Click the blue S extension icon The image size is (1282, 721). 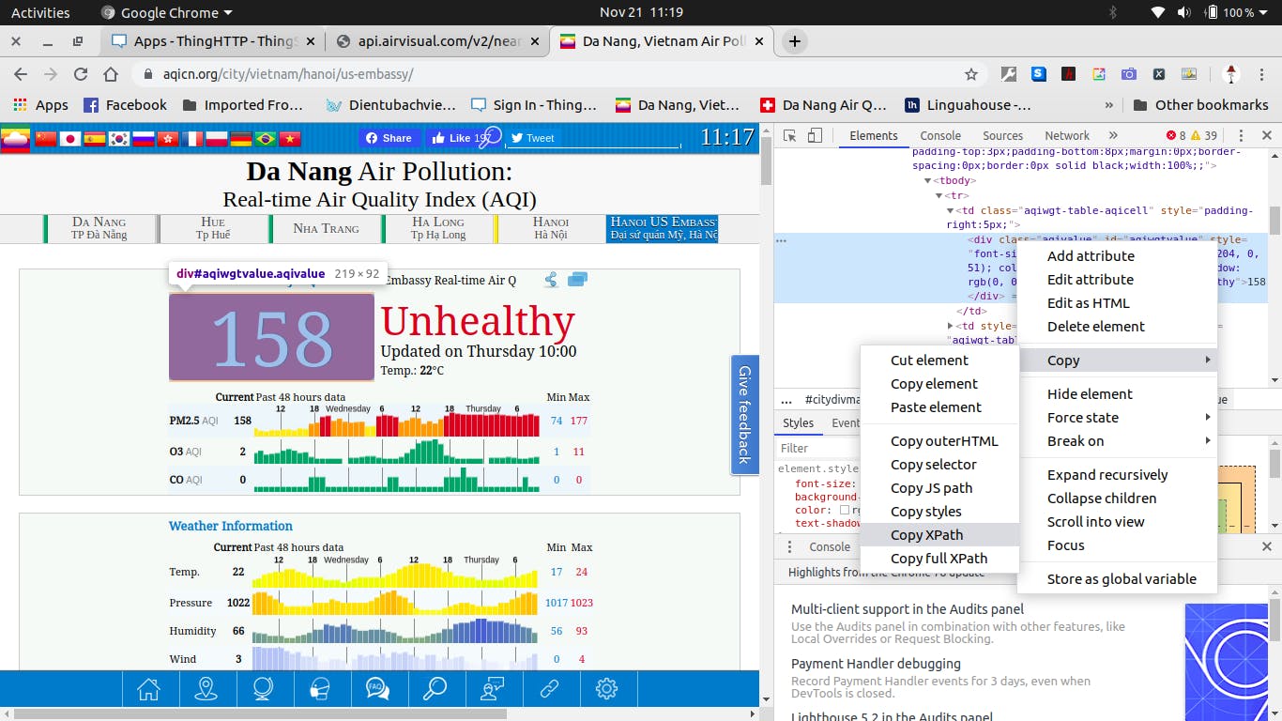(x=1039, y=74)
